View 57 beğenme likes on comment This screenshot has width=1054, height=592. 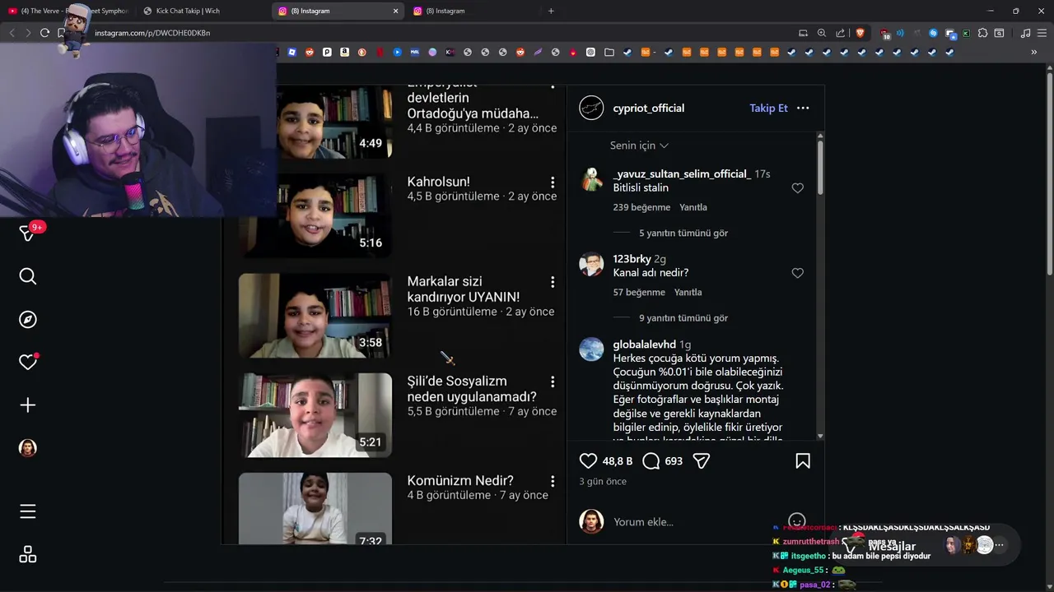point(639,292)
